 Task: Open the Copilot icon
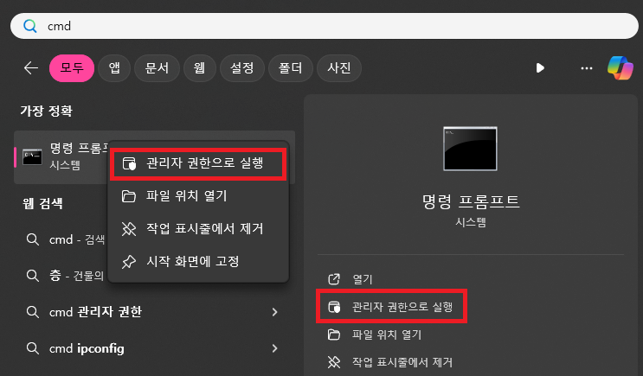(620, 68)
